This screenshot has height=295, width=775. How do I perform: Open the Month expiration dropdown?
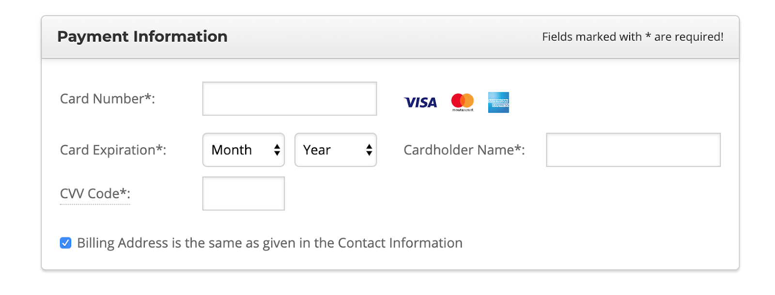[244, 150]
